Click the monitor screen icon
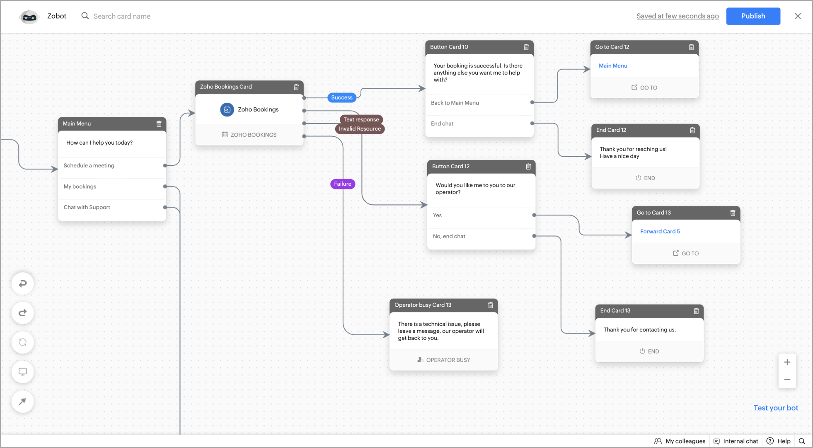Image resolution: width=813 pixels, height=448 pixels. click(23, 372)
